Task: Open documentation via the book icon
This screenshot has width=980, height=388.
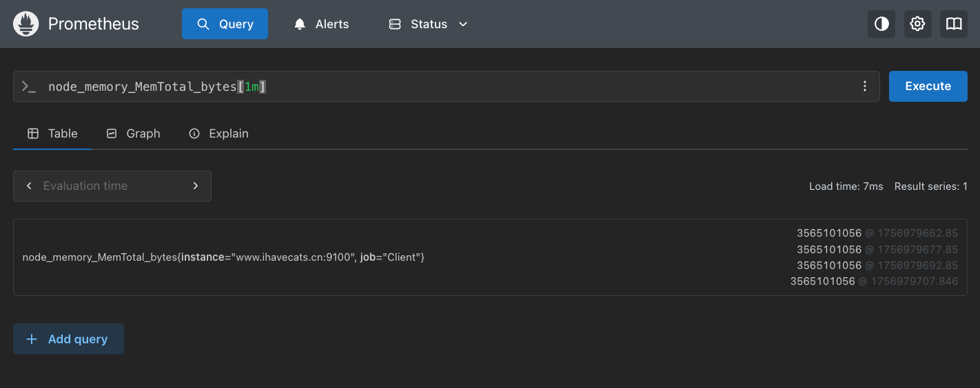Action: click(954, 24)
